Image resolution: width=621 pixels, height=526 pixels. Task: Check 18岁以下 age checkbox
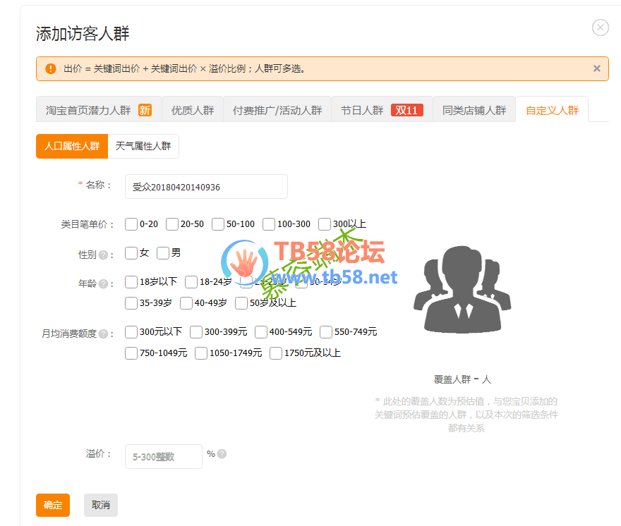tap(131, 282)
